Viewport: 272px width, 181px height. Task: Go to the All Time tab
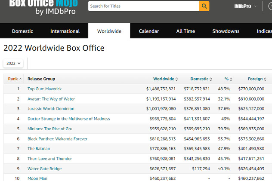[185, 31]
